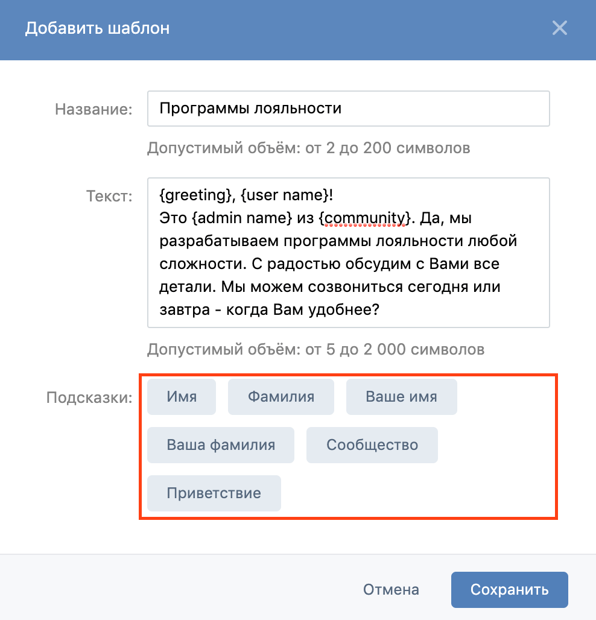This screenshot has height=620, width=596.
Task: Click the Название input field
Action: pyautogui.click(x=348, y=109)
